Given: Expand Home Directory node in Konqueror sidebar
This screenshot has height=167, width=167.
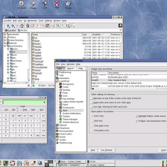Looking at the screenshot, I should coord(5,40).
